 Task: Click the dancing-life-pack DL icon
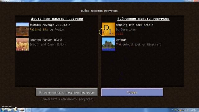pos(109,29)
